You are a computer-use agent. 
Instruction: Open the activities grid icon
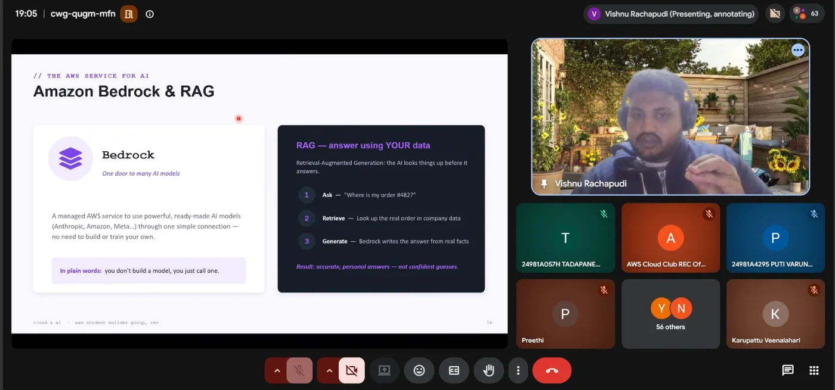pyautogui.click(x=814, y=370)
